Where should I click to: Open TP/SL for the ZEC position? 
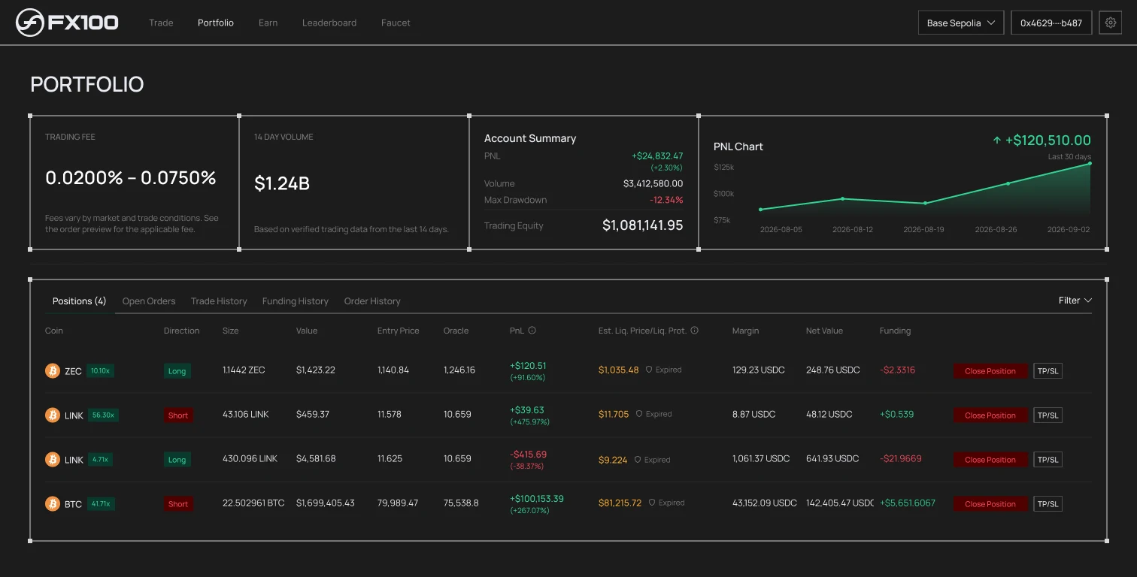(1048, 371)
